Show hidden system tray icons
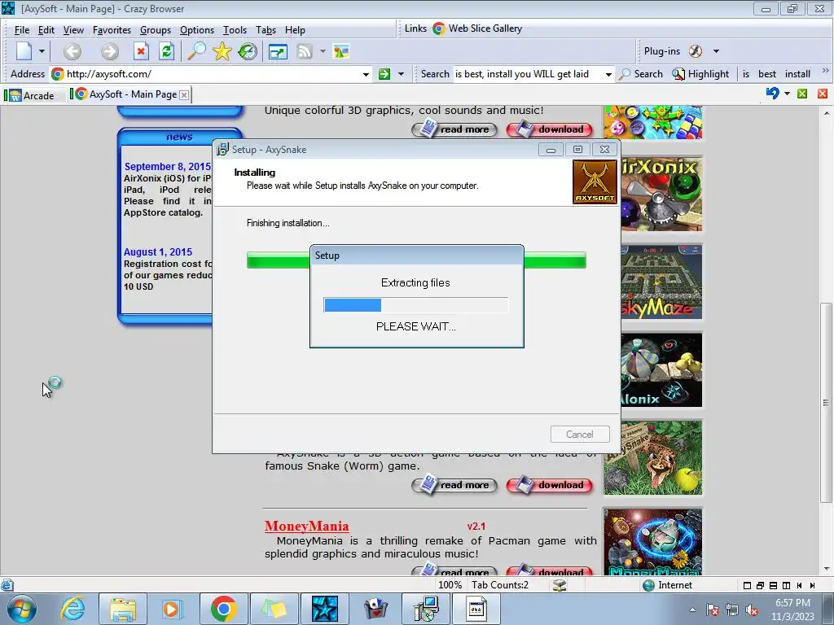This screenshot has width=834, height=625. click(692, 610)
